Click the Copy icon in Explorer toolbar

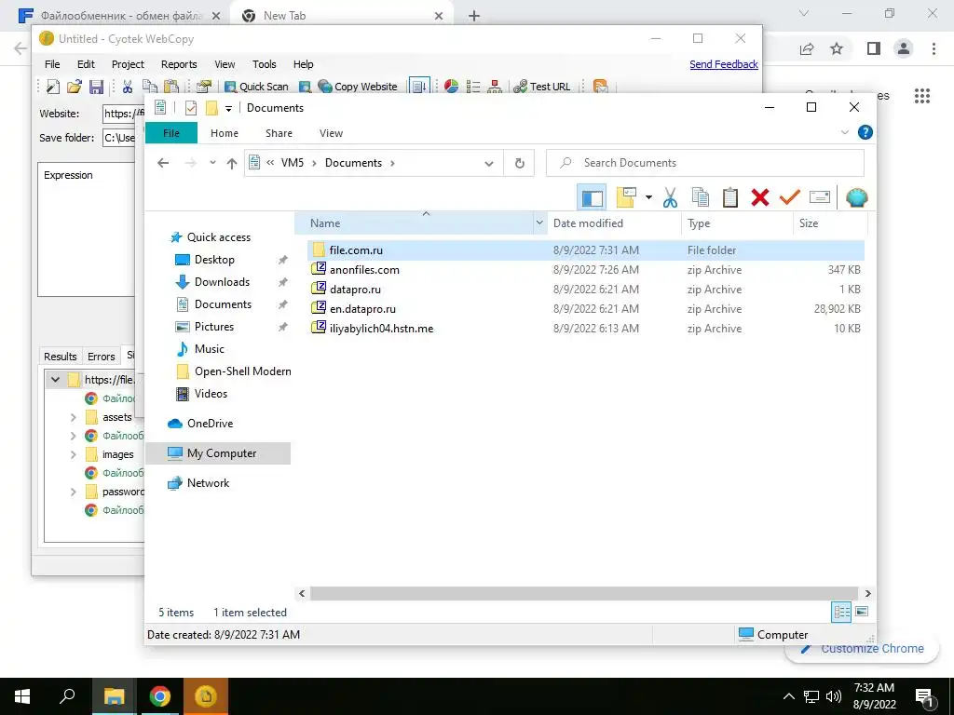[701, 197]
